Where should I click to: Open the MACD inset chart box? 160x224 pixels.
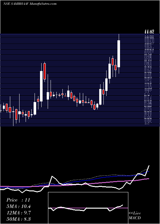pos(88,208)
